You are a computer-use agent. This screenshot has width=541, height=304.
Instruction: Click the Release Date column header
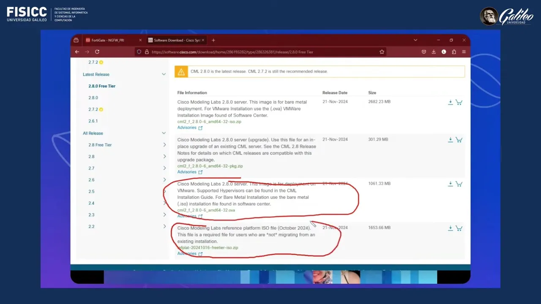coord(335,92)
